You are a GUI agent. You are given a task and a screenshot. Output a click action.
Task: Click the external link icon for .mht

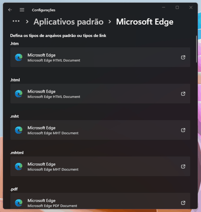183,130
